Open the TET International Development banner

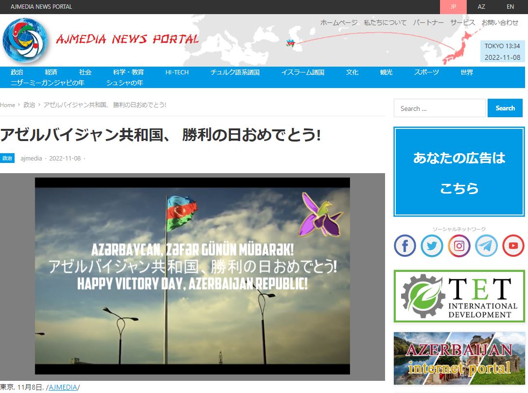point(459,296)
